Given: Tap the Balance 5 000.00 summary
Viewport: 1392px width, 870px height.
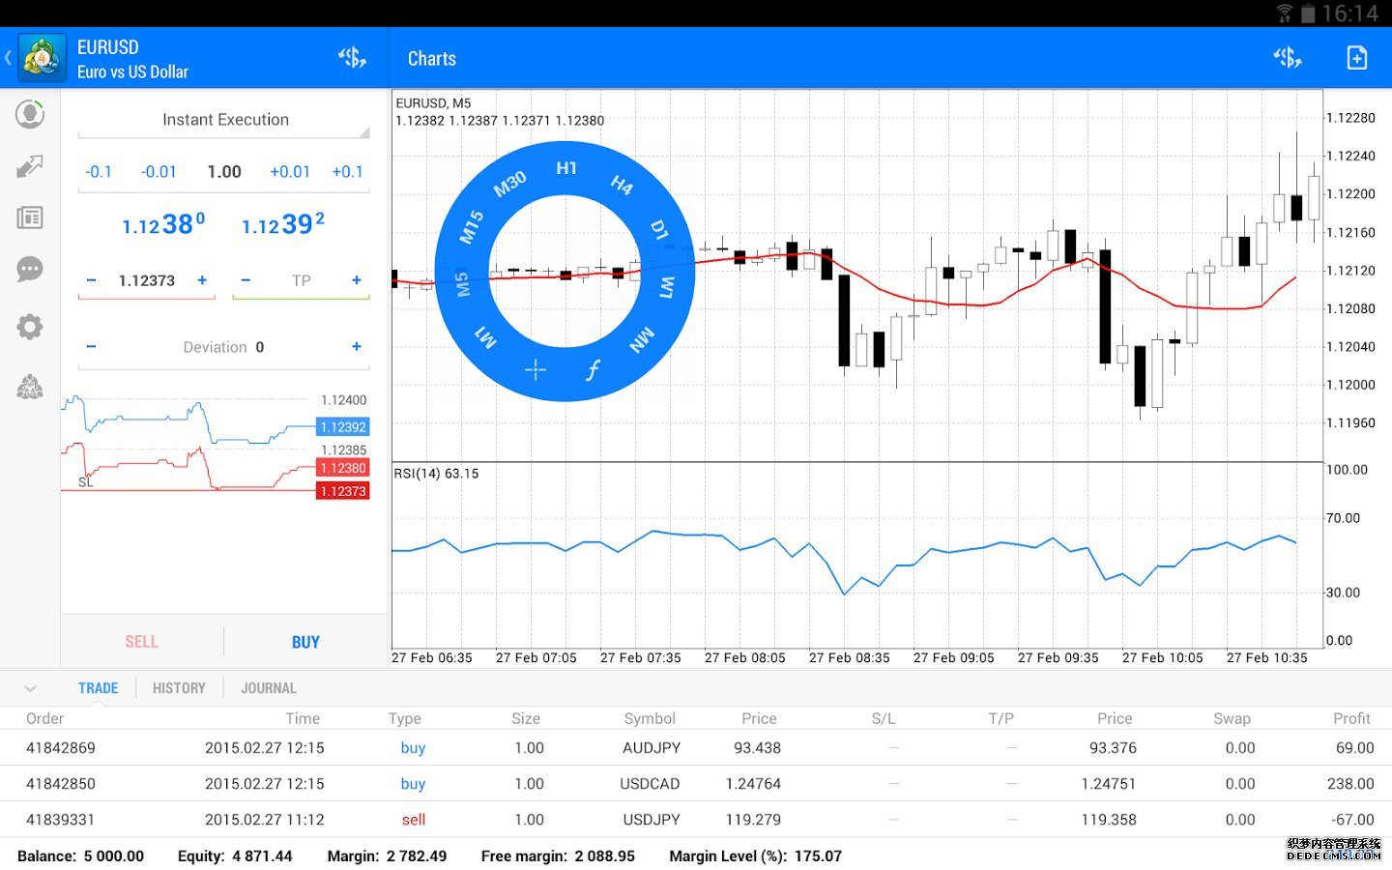Looking at the screenshot, I should 81,856.
